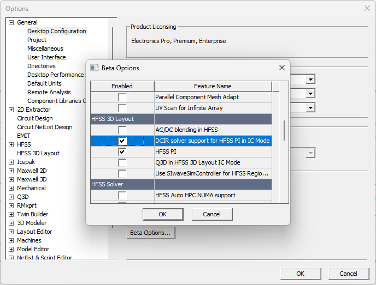Collapse the General tree node
376x285 pixels.
click(x=11, y=22)
